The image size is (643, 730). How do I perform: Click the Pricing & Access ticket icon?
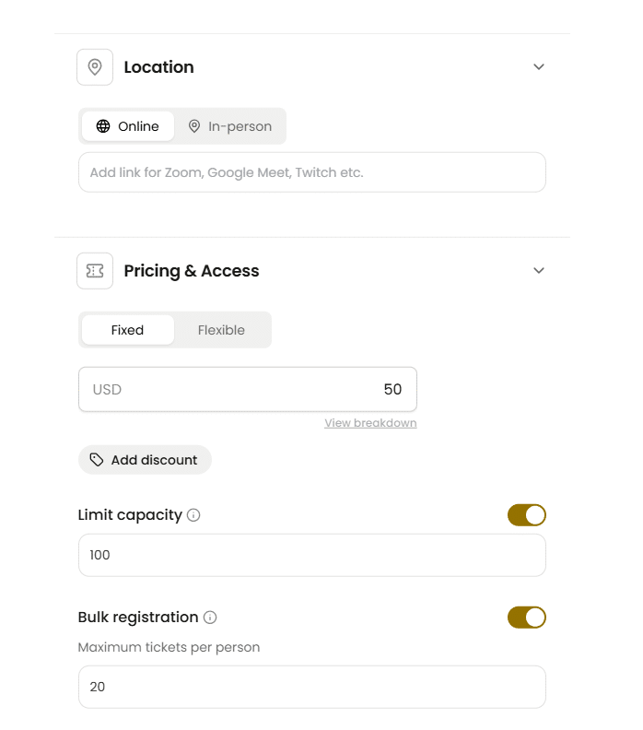coord(95,271)
